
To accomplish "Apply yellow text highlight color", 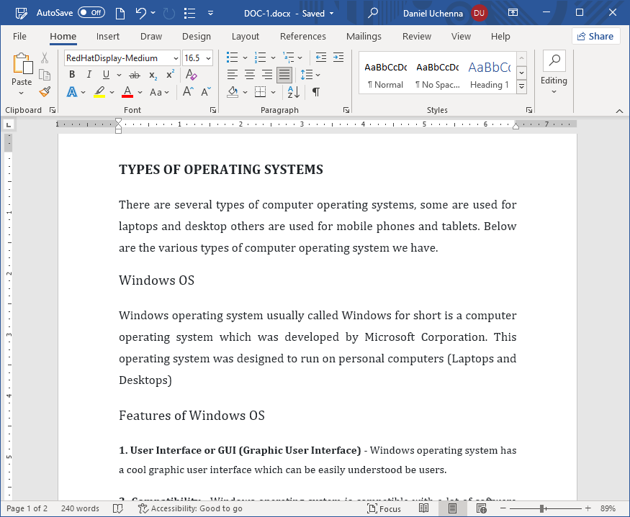I will pos(99,91).
